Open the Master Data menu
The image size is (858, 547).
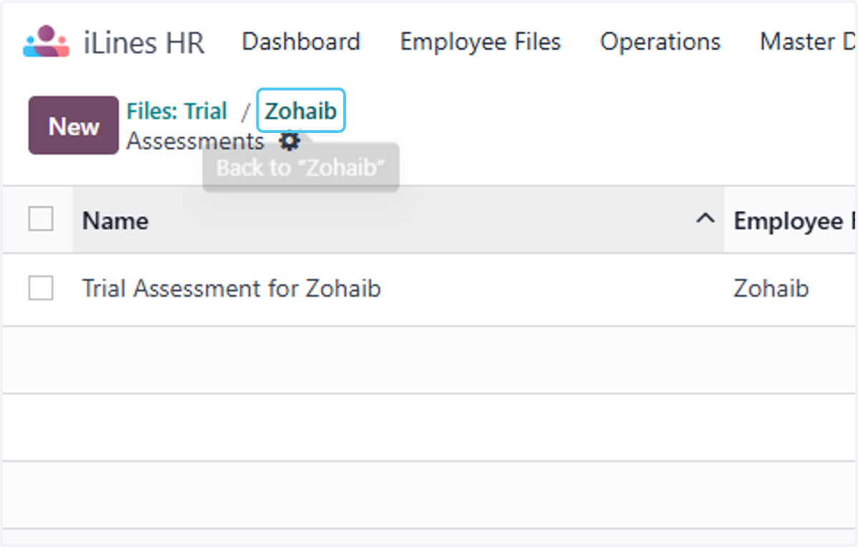coord(809,42)
